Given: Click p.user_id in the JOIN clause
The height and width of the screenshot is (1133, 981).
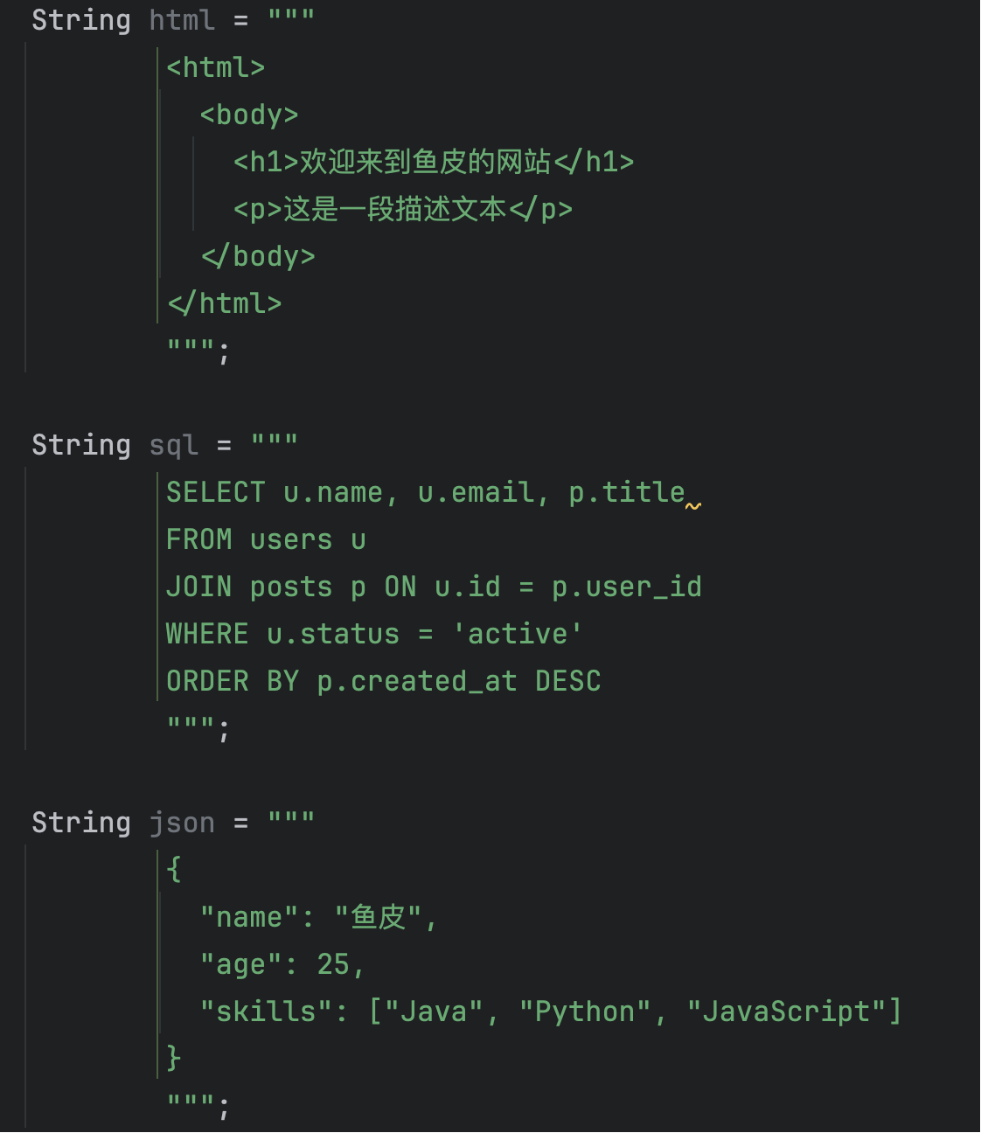Looking at the screenshot, I should point(626,587).
